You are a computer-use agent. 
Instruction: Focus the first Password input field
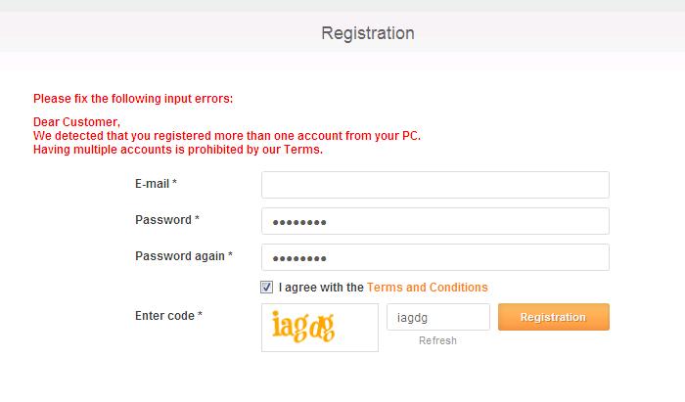435,221
